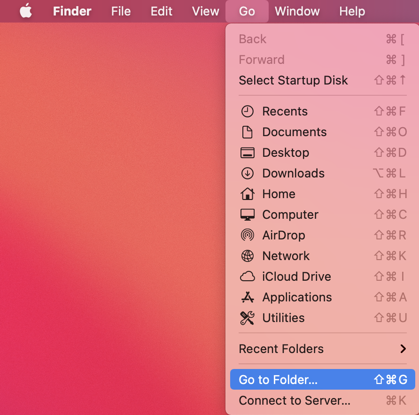
Task: Select the AirDrop label
Action: (284, 235)
